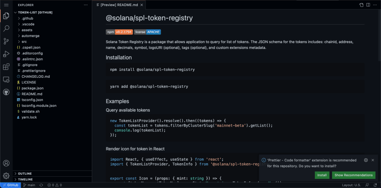Click the synchronize changes icon in status bar
This screenshot has width=381, height=188.
[41, 185]
